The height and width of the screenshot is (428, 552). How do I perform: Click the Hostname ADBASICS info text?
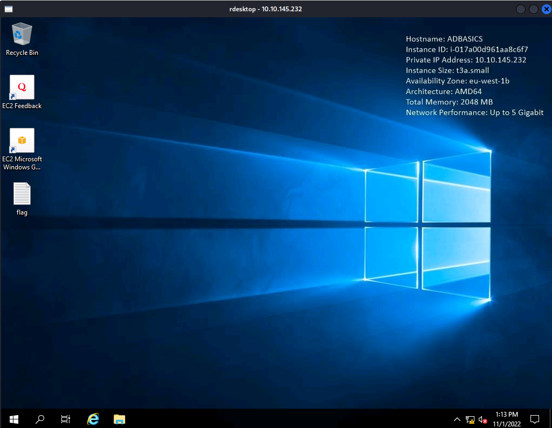(444, 39)
